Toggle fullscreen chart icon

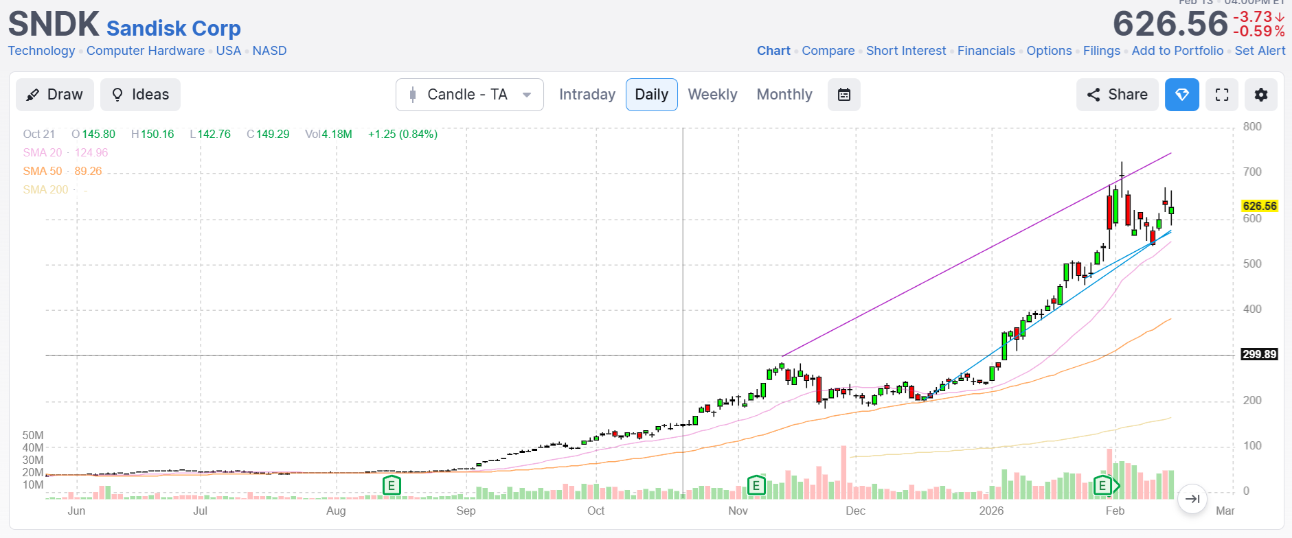1222,95
